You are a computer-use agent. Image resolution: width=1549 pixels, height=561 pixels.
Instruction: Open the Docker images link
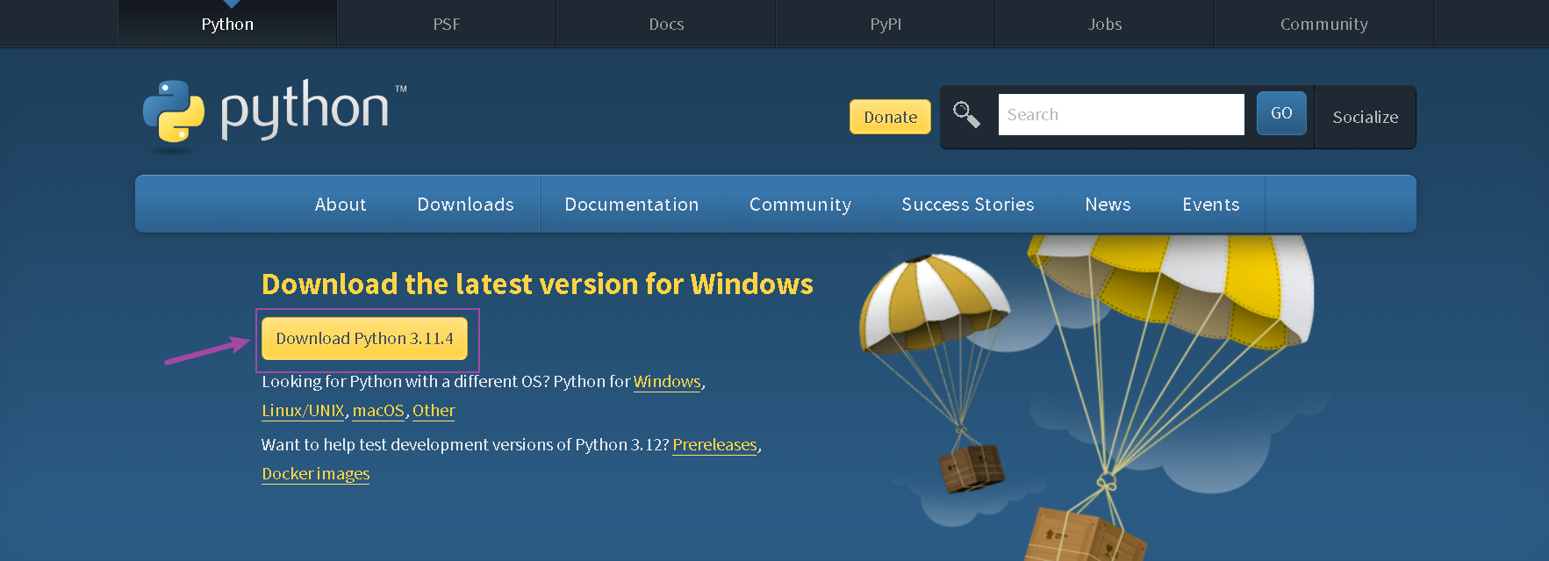[x=316, y=474]
